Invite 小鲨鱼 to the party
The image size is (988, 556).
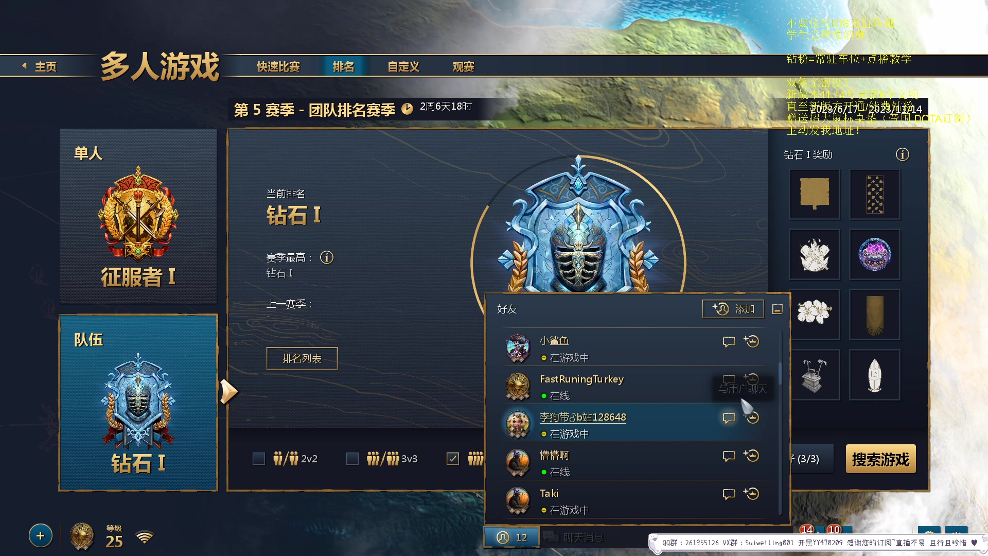[751, 341]
